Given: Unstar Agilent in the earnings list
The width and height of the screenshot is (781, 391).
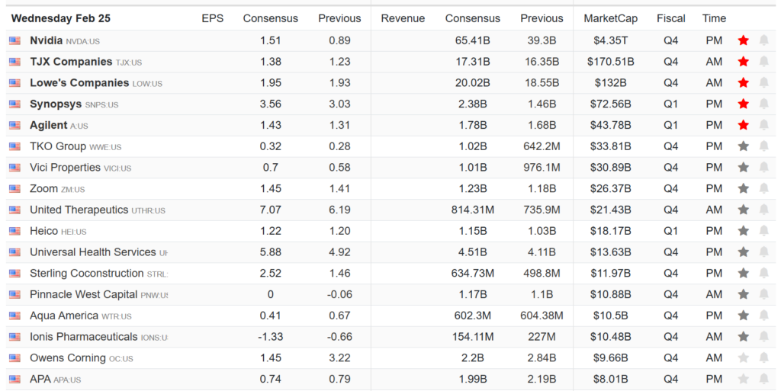Looking at the screenshot, I should 743,125.
